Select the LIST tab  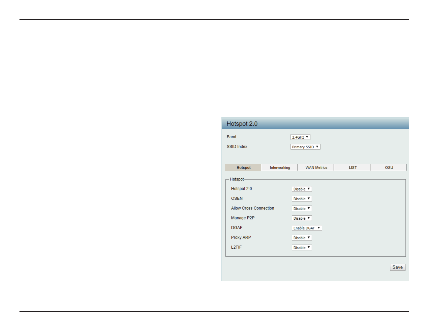click(x=352, y=168)
